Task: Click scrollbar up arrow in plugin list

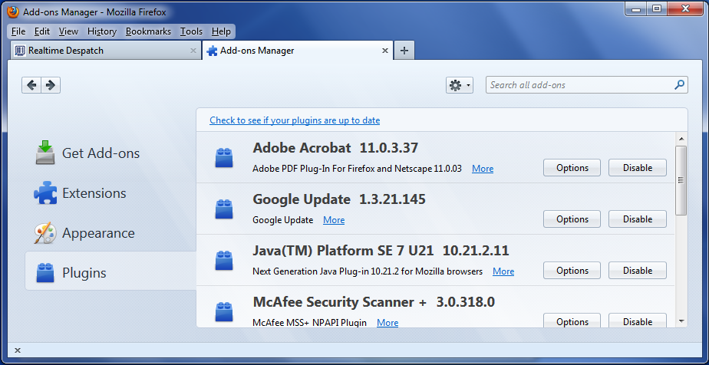Action: [x=681, y=139]
